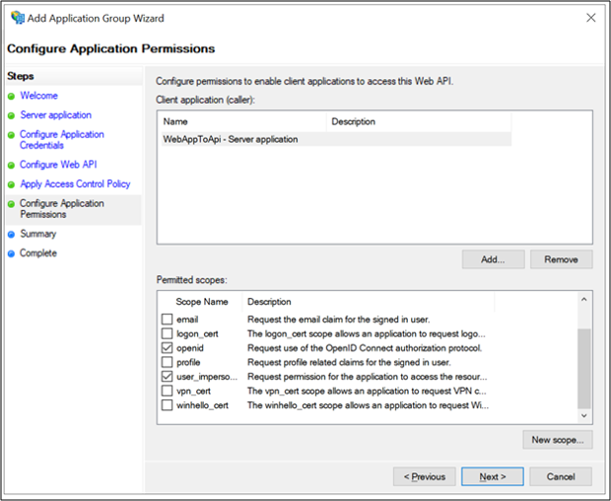
Task: Enable the email scope checkbox
Action: (167, 320)
